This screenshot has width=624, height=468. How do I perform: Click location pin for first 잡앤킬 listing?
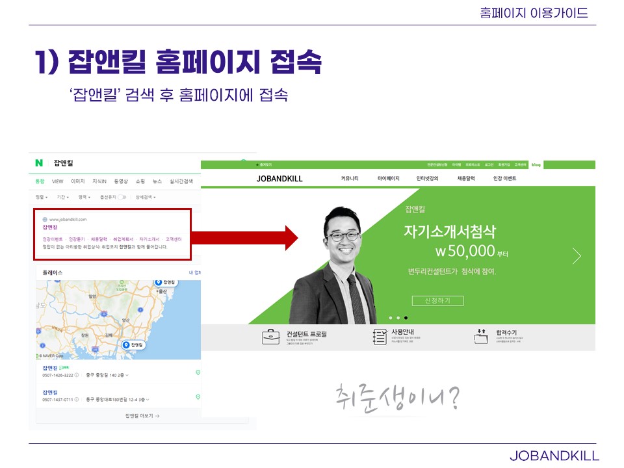(198, 372)
